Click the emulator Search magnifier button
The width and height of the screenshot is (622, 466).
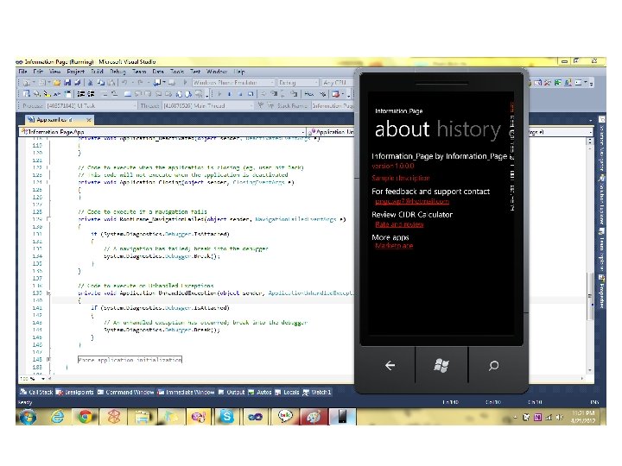pyautogui.click(x=493, y=365)
